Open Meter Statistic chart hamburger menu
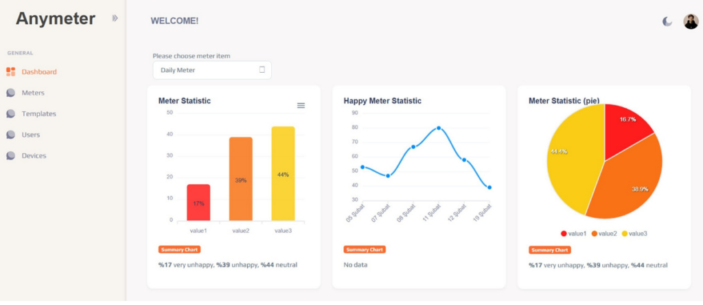 [301, 105]
